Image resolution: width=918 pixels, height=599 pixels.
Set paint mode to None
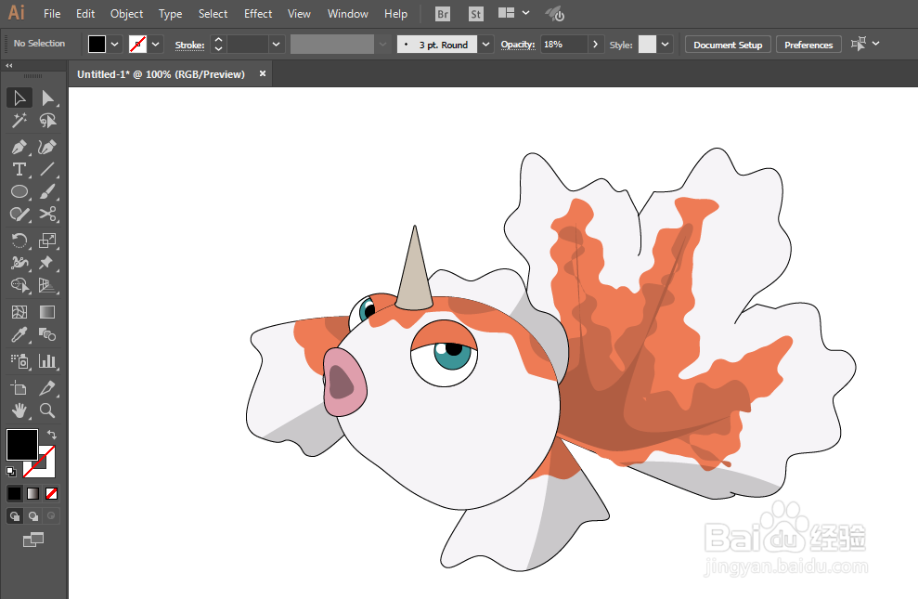click(52, 494)
